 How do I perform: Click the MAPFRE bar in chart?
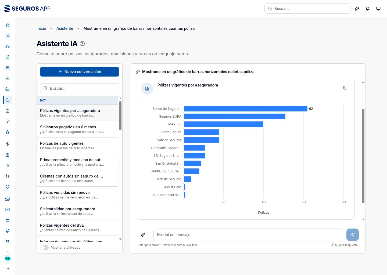click(224, 124)
